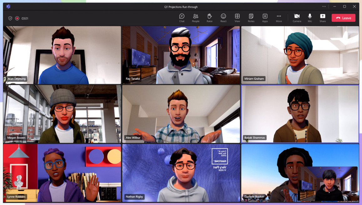The width and height of the screenshot is (362, 205).
Task: Show the People participant list
Action: [196, 18]
